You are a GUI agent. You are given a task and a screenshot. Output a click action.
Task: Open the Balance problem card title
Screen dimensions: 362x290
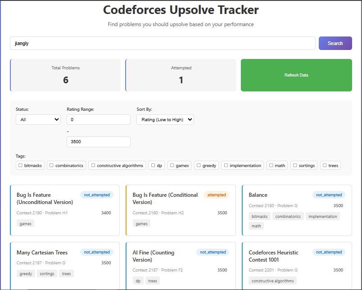[x=258, y=195]
